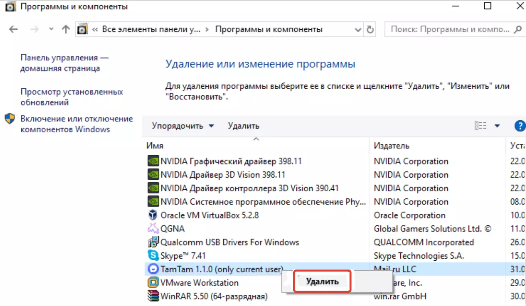Go up one level with up arrow

pos(66,29)
